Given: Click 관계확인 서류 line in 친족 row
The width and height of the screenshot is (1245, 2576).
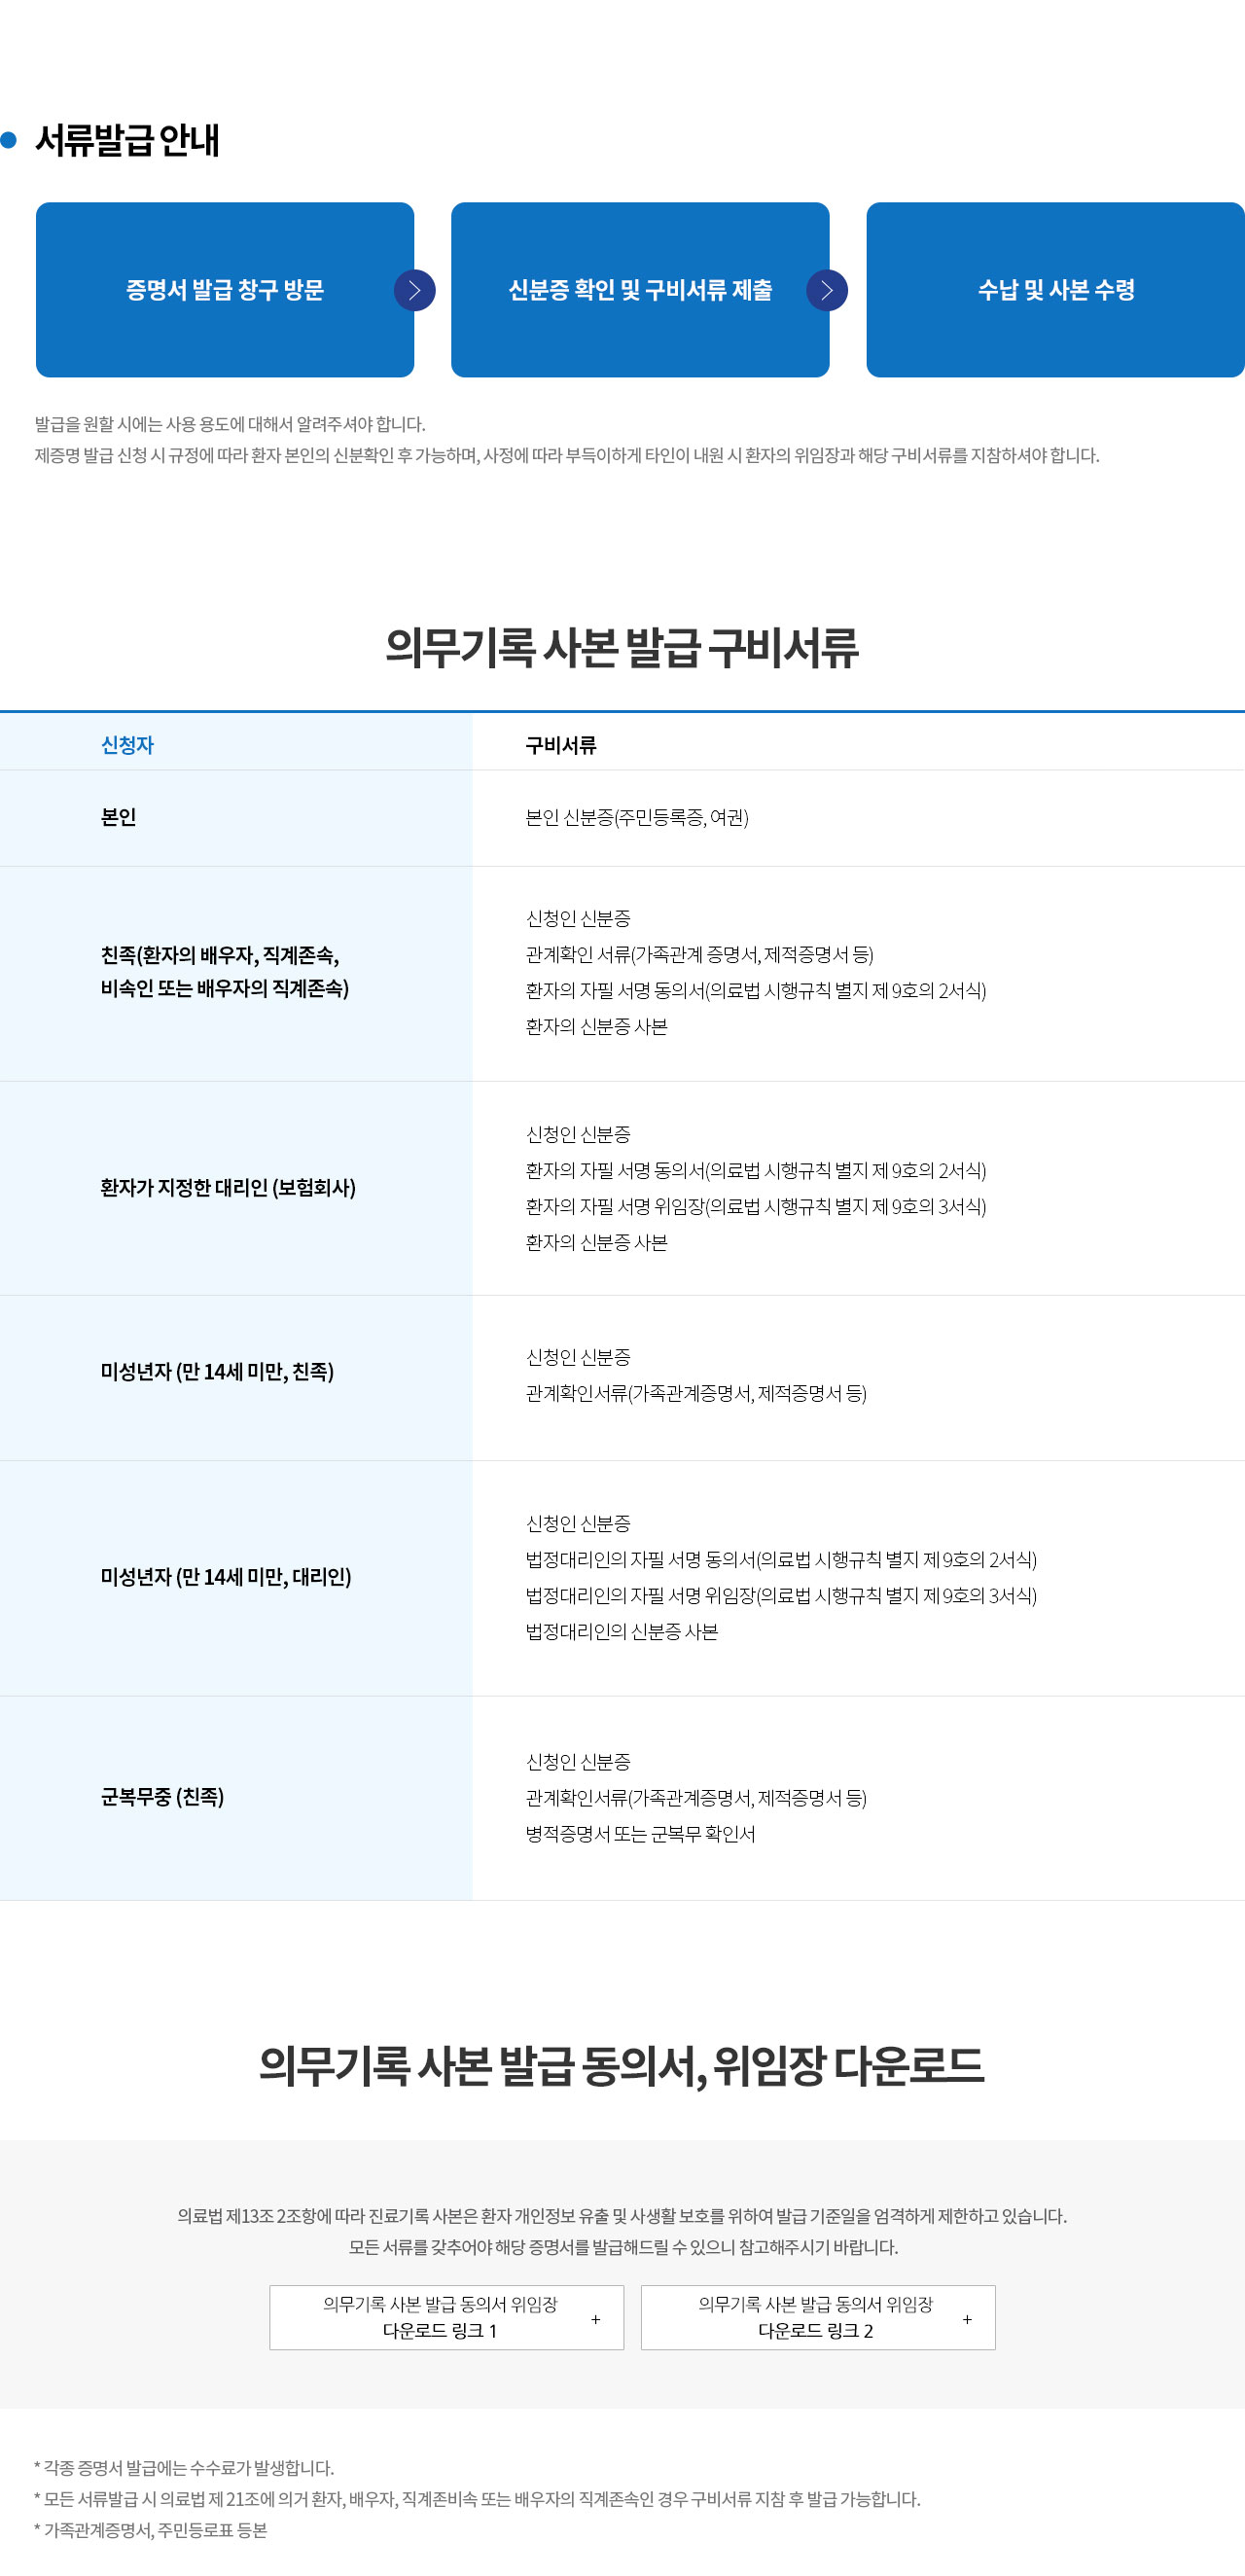Looking at the screenshot, I should point(700,954).
